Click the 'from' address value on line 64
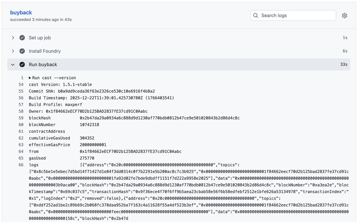This screenshot has width=358, height=222. click(x=131, y=151)
